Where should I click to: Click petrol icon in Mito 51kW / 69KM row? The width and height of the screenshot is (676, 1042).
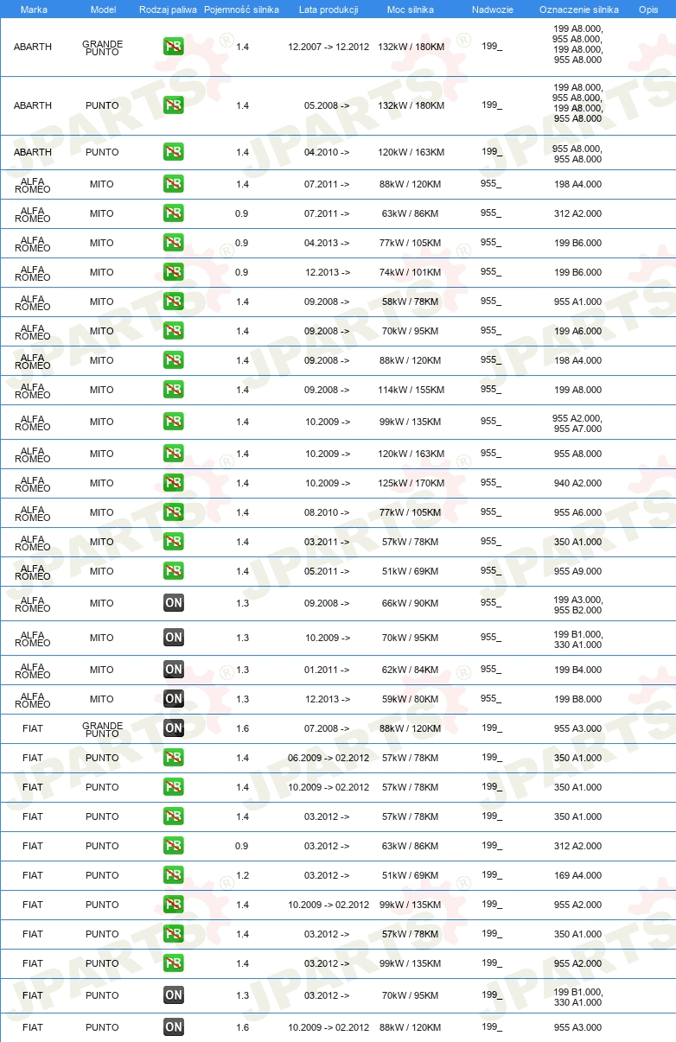click(x=174, y=571)
